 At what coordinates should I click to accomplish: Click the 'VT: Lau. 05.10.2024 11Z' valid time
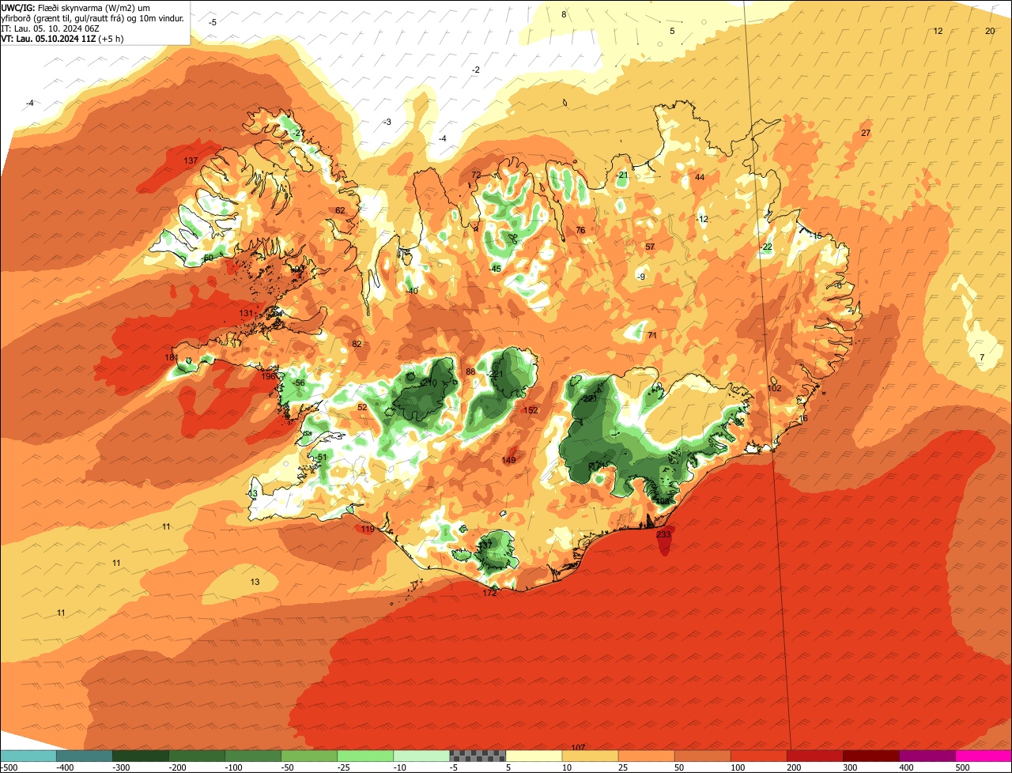[x=47, y=38]
